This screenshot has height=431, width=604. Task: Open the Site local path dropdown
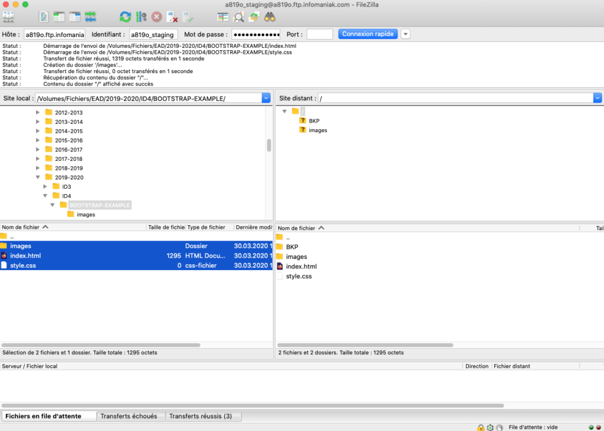265,98
